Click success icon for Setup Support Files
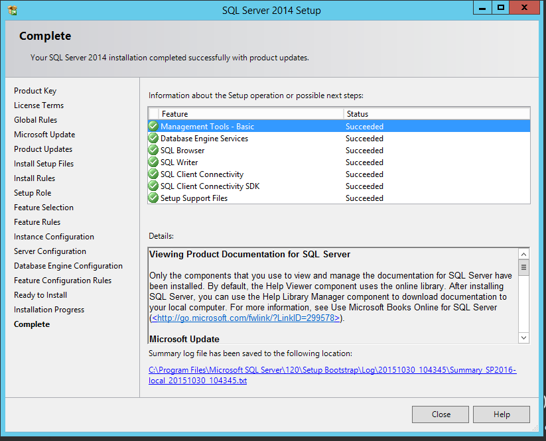The height and width of the screenshot is (441, 546). [153, 198]
